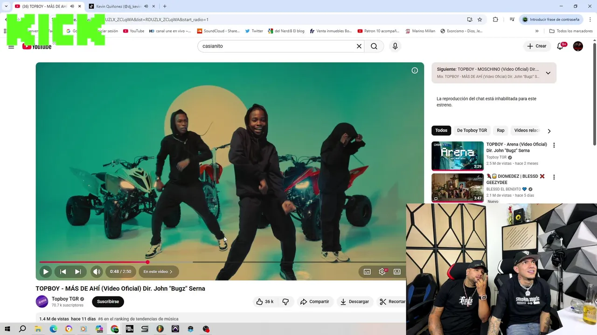The image size is (597, 335).
Task: Open the Chrome three-dot menu
Action: (x=590, y=20)
